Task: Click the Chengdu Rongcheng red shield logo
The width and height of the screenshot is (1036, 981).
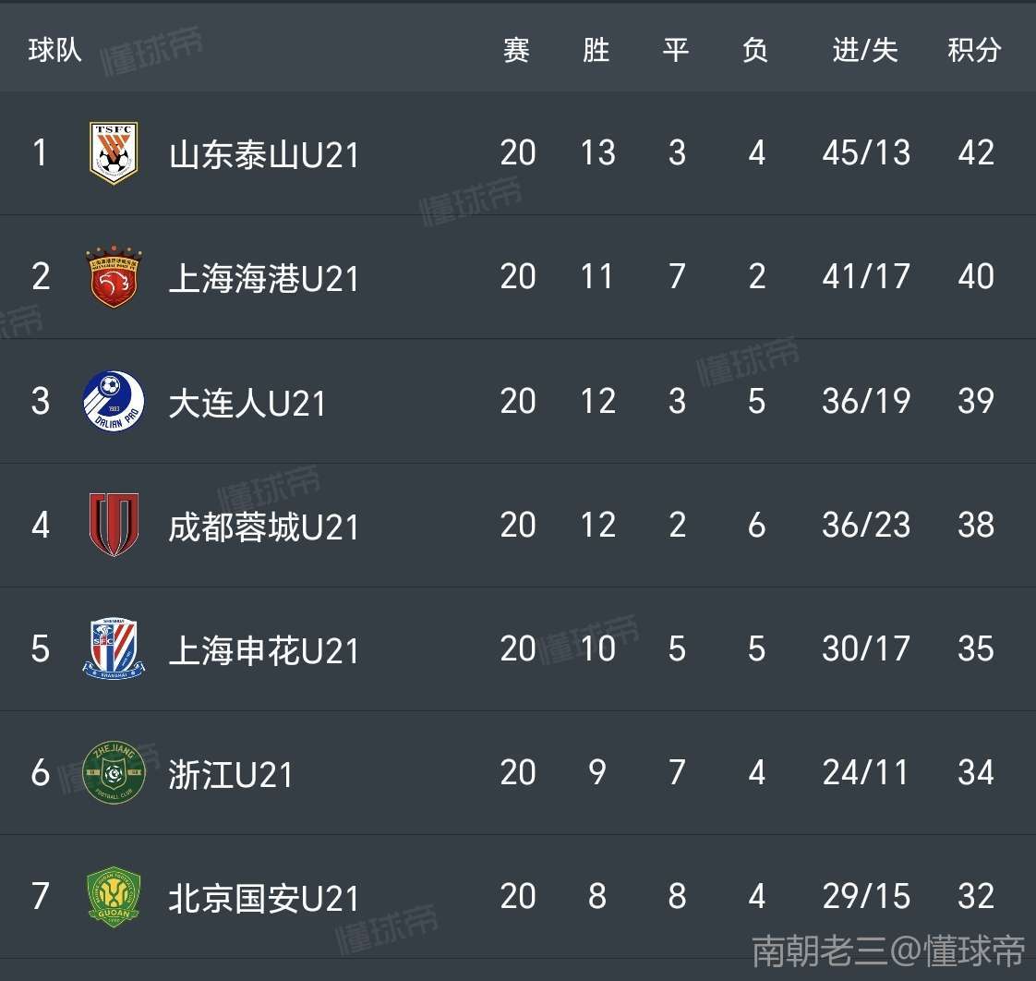Action: tap(114, 525)
